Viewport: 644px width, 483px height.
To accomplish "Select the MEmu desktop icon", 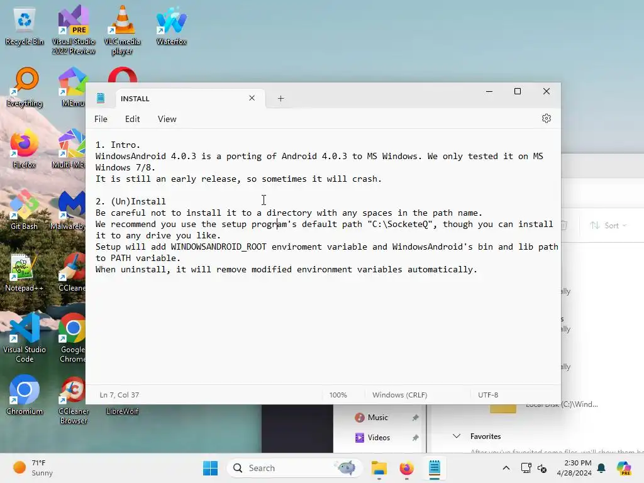I will 73,87.
